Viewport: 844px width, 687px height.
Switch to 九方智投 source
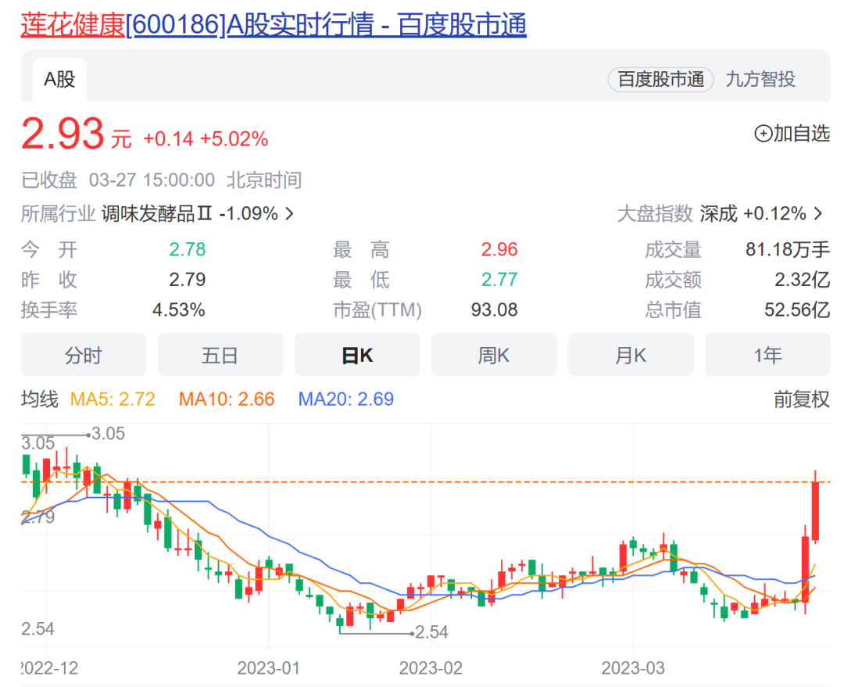pos(760,79)
